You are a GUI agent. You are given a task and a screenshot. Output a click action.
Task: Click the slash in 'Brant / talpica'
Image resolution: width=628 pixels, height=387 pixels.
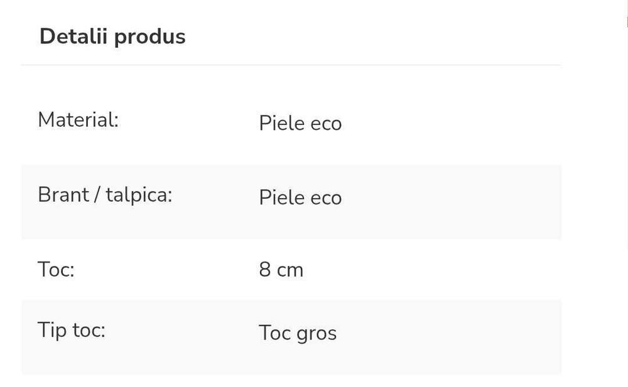coord(97,195)
